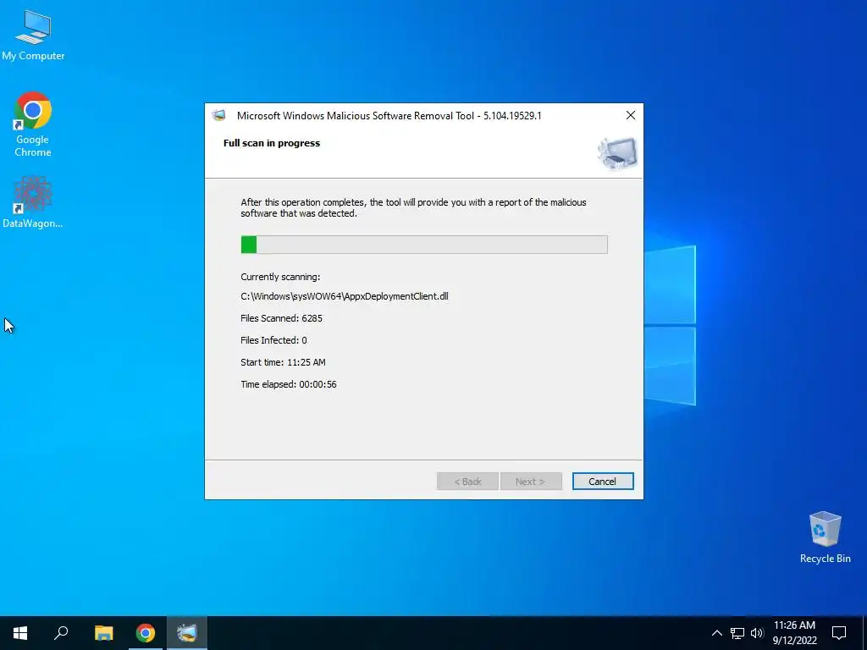Click the Malicious Software Removal Tool taskbar icon
Screen dimensions: 867x650
pos(187,633)
